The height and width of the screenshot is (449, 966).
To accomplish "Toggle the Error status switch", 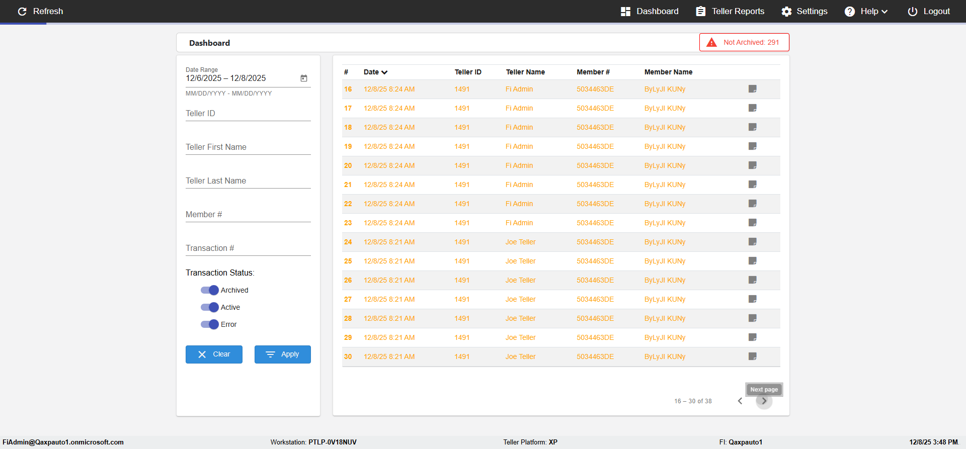I will [x=209, y=324].
